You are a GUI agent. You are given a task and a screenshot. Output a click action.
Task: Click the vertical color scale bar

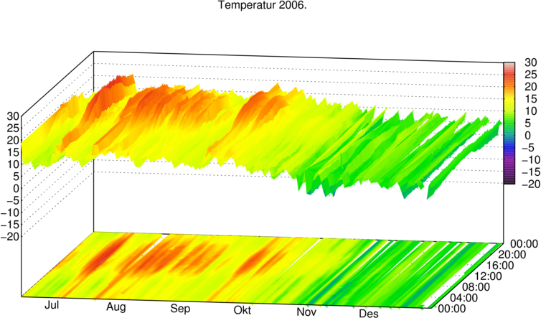(508, 123)
